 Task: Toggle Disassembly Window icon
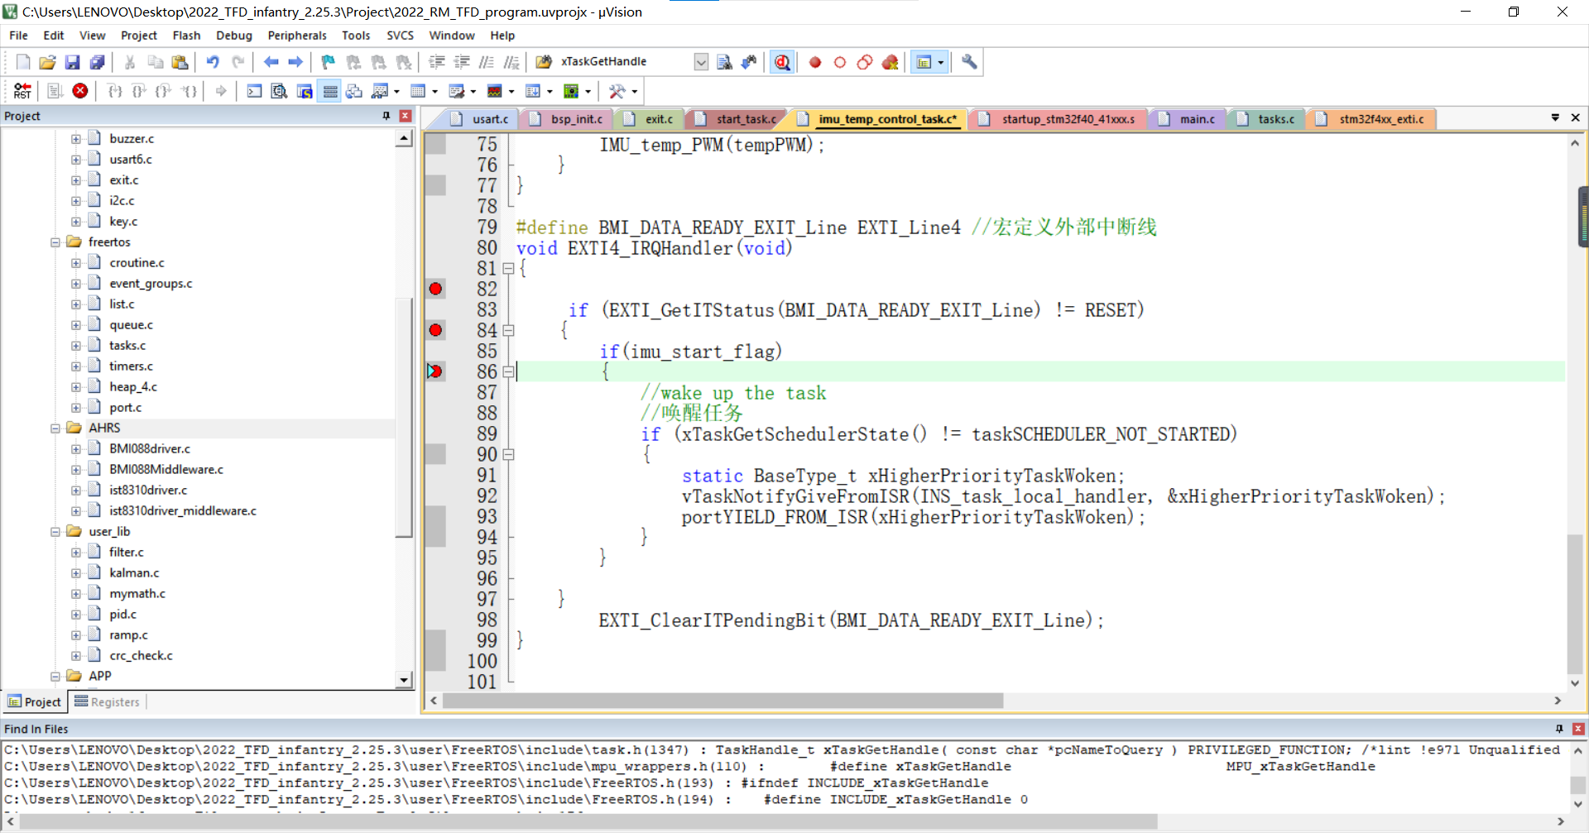[280, 91]
